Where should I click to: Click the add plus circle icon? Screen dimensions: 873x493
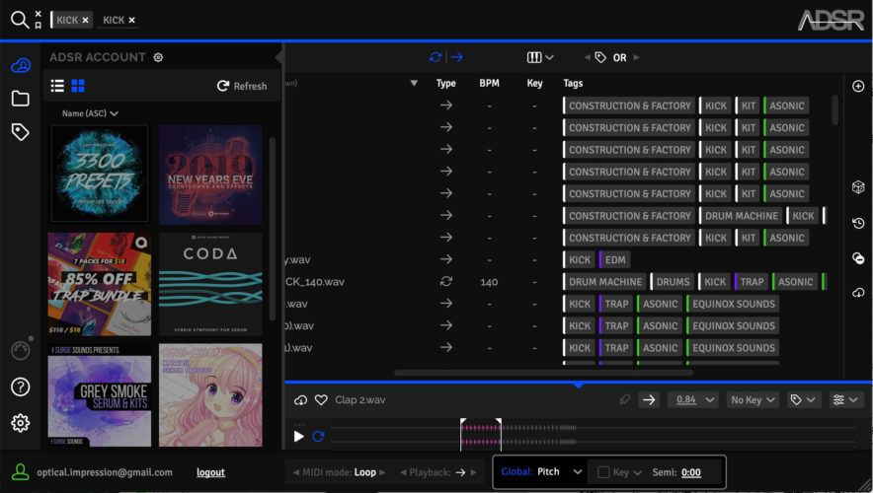(x=857, y=87)
